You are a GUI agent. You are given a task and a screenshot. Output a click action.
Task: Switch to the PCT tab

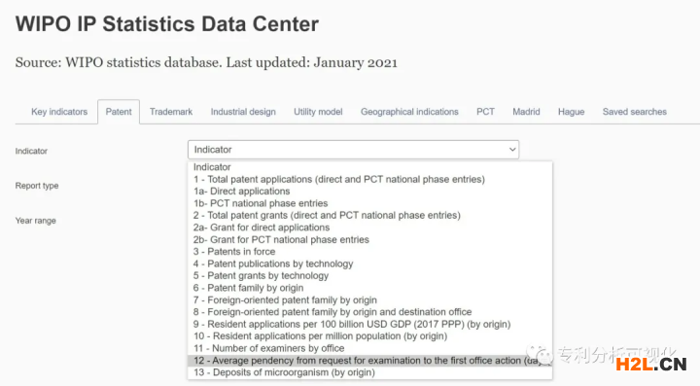[x=485, y=112]
